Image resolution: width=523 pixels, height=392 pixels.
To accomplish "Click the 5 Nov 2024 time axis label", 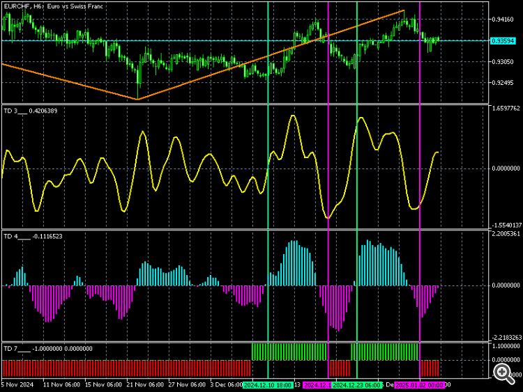I will pyautogui.click(x=17, y=384).
